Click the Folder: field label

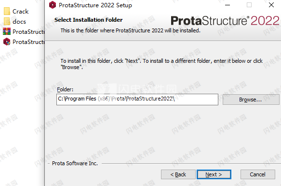[65, 89]
